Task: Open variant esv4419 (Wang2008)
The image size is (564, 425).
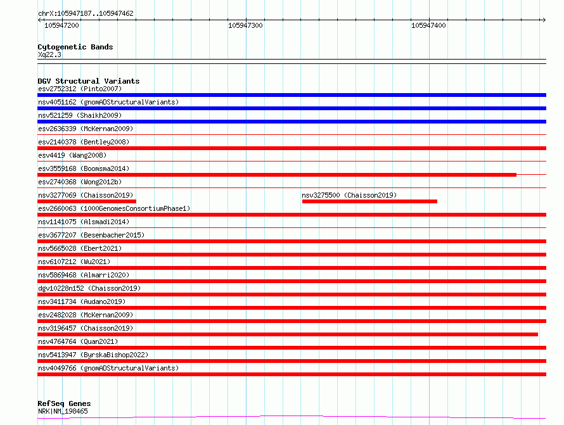Action: [x=72, y=155]
